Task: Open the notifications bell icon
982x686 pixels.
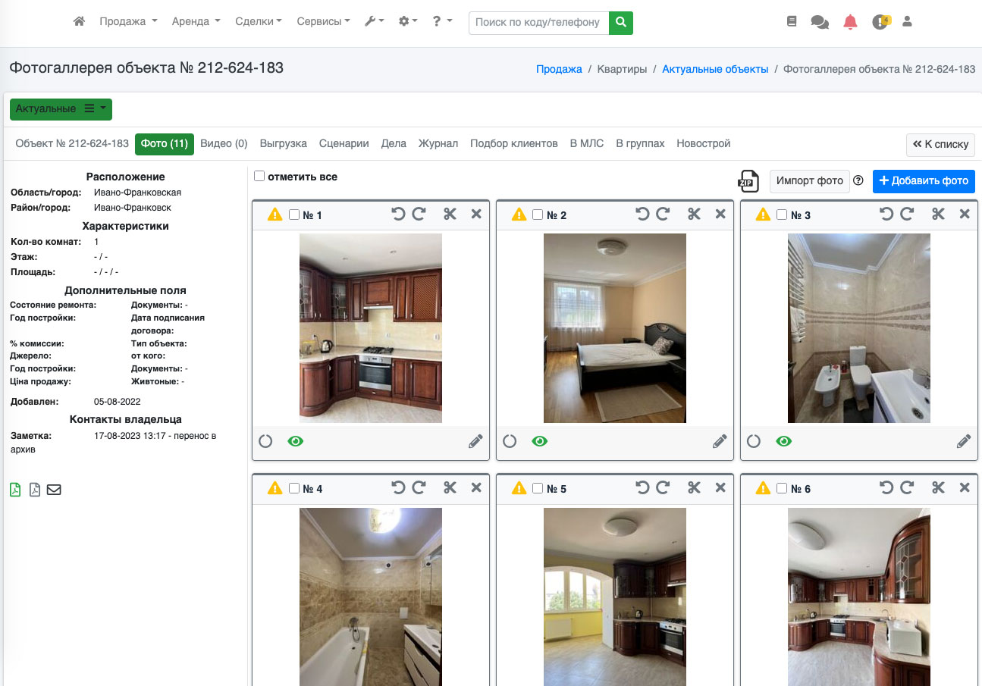Action: click(x=850, y=22)
